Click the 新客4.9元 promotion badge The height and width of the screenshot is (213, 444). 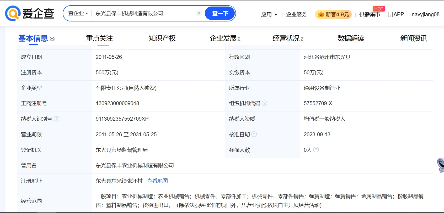tap(333, 14)
